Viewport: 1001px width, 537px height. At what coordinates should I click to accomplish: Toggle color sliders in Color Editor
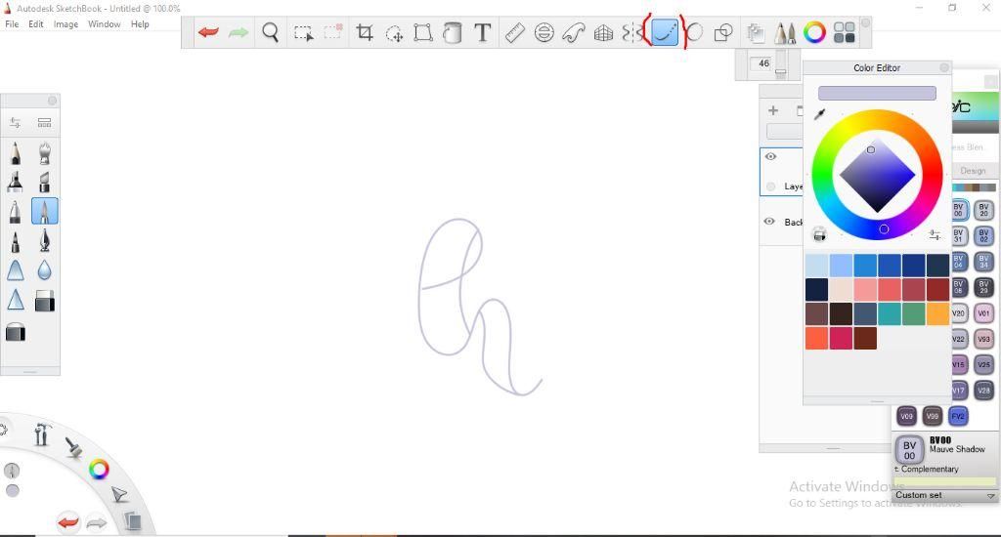[x=935, y=235]
